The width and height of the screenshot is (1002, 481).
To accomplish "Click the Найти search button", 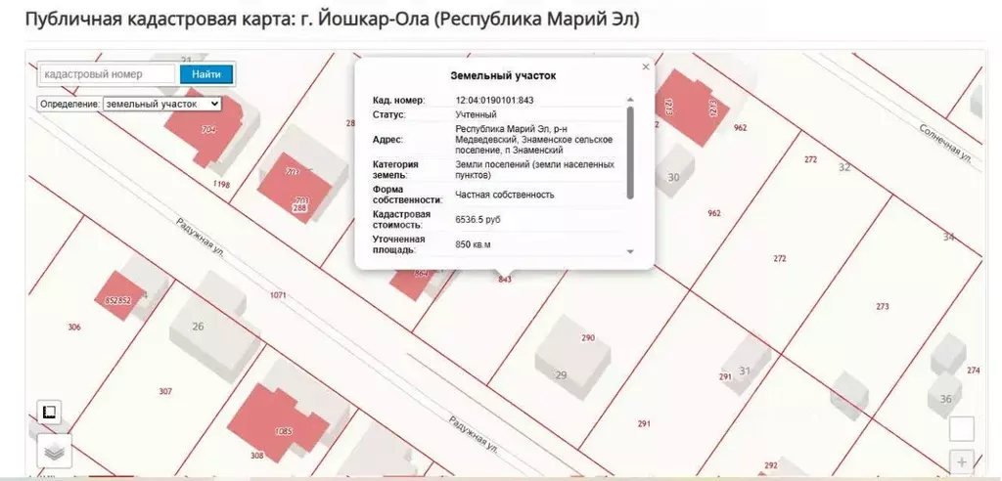I will click(x=206, y=74).
